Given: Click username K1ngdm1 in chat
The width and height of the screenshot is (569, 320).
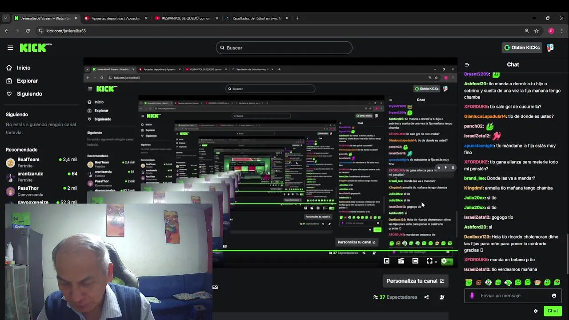Looking at the screenshot, I should point(473,188).
